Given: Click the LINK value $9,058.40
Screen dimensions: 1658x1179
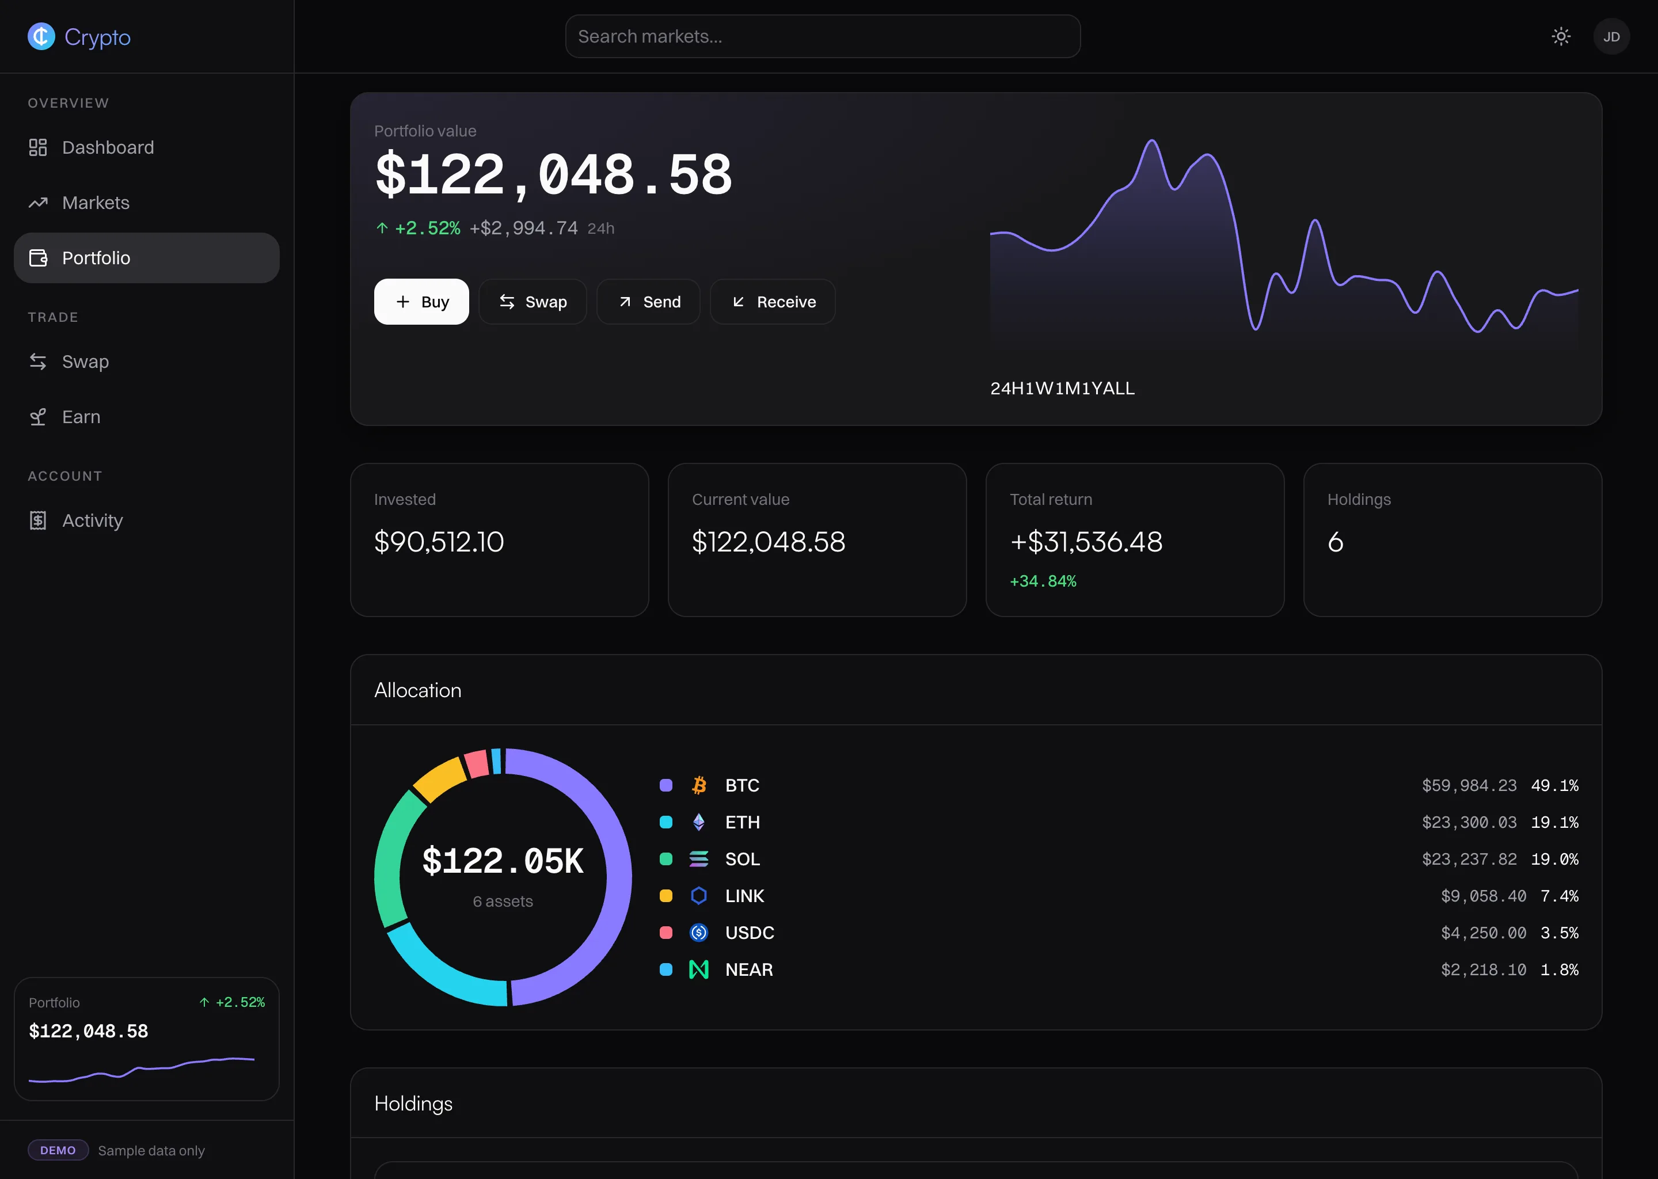Looking at the screenshot, I should tap(1483, 896).
